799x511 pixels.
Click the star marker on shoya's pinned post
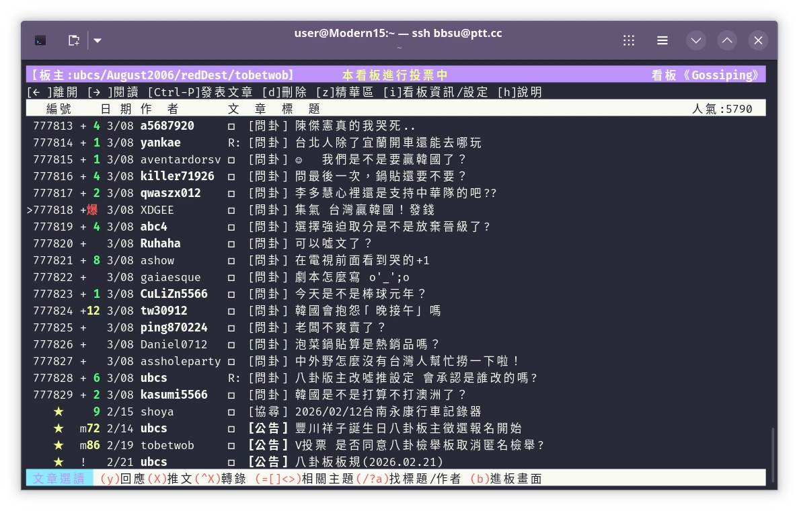(59, 411)
